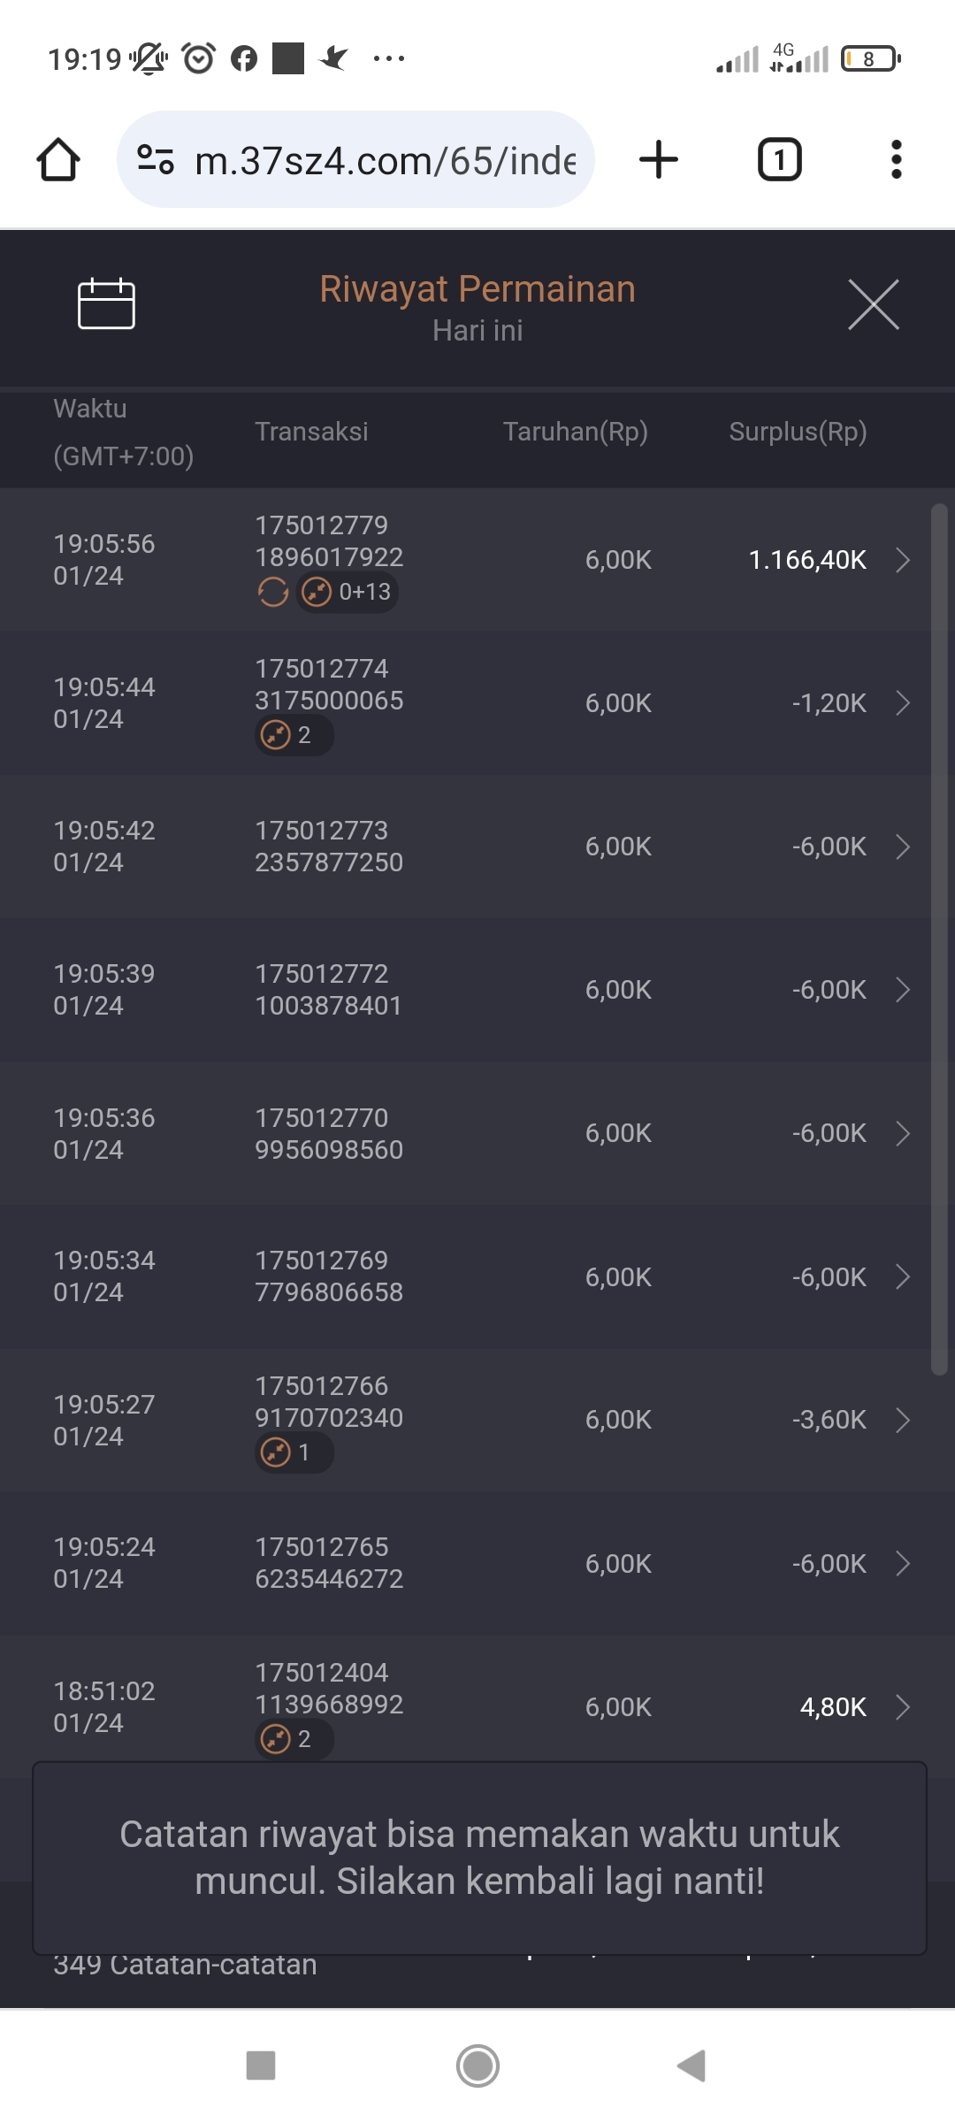The width and height of the screenshot is (955, 2123).
Task: Open the calendar date picker icon
Action: [x=106, y=303]
